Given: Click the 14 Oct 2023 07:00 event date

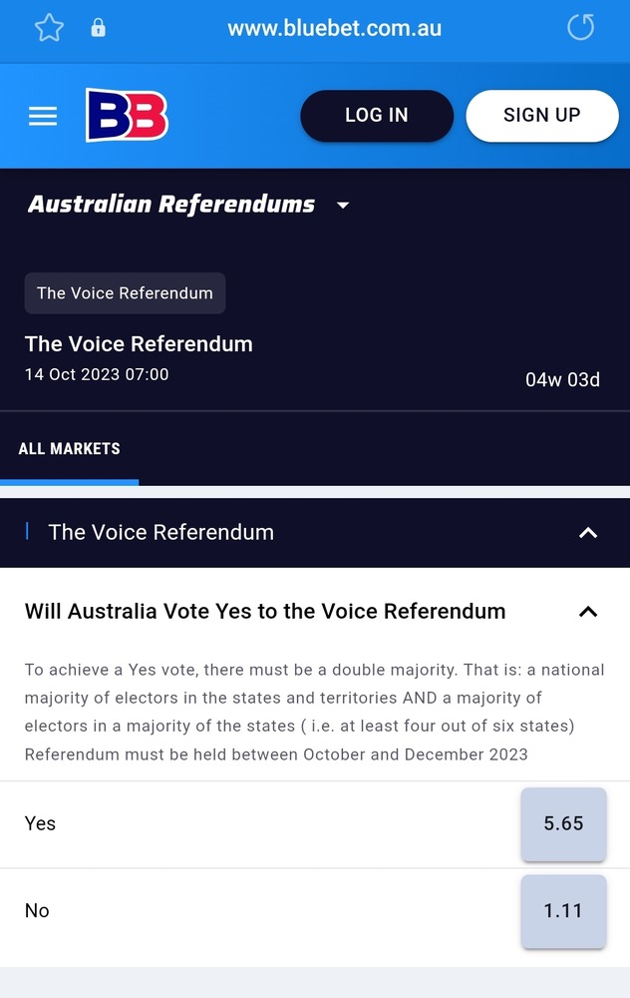Looking at the screenshot, I should click(x=97, y=375).
